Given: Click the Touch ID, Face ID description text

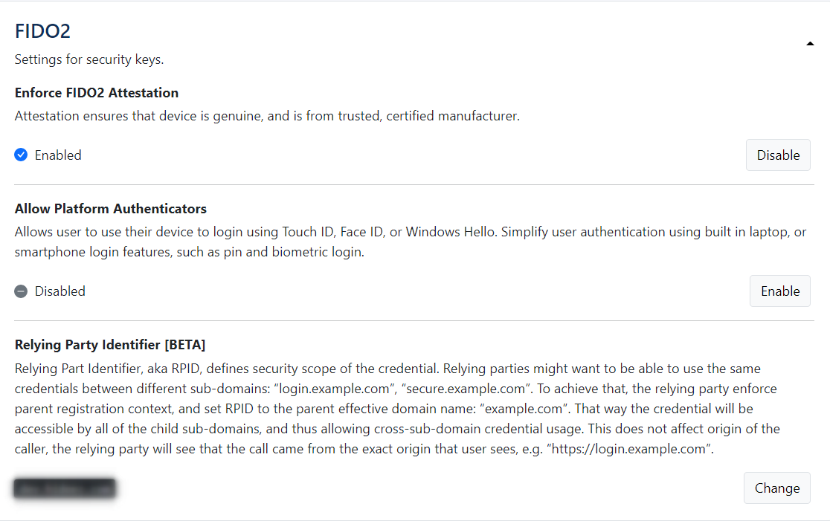Looking at the screenshot, I should (x=333, y=232).
